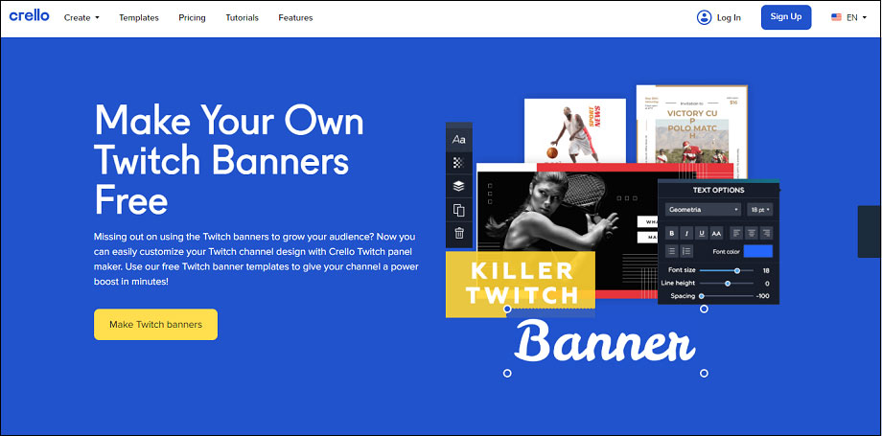Open the 18 pt size dropdown
This screenshot has width=882, height=436.
click(x=760, y=209)
